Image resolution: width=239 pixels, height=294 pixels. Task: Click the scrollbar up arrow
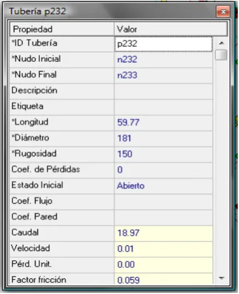click(x=222, y=43)
